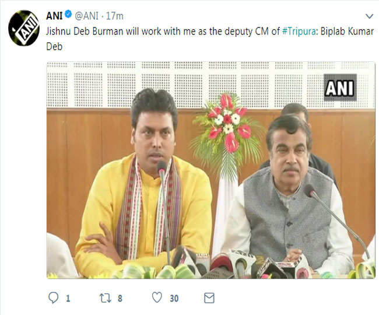Click the bold ANI display name
The width and height of the screenshot is (379, 315).
tap(54, 15)
